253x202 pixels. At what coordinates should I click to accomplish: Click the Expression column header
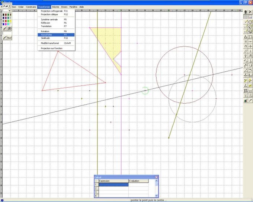point(113,181)
